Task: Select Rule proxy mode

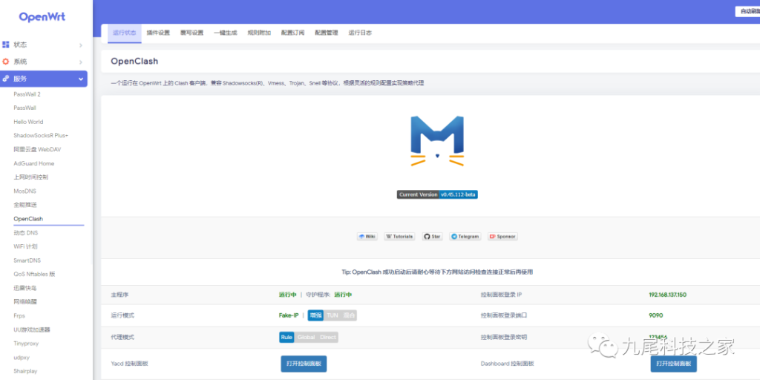Action: pos(286,337)
